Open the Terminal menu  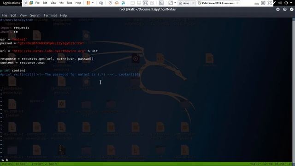click(50, 15)
